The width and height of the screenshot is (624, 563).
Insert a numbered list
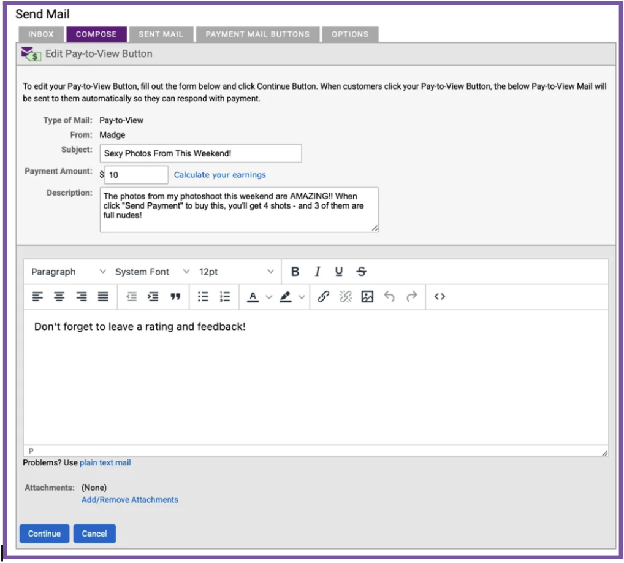click(225, 297)
